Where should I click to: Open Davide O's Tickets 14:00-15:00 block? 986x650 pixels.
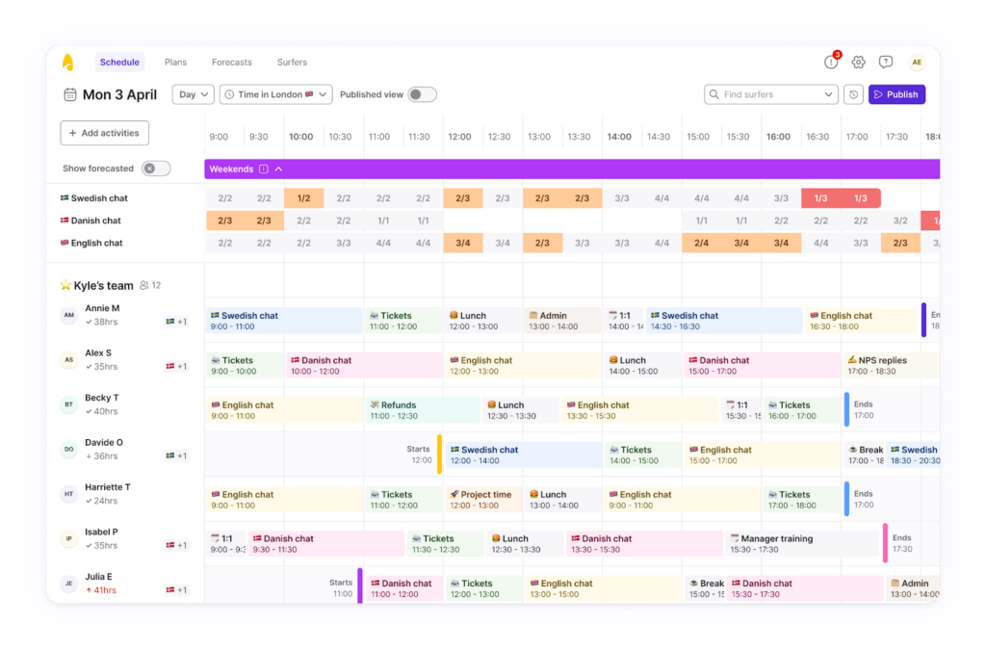coord(642,455)
